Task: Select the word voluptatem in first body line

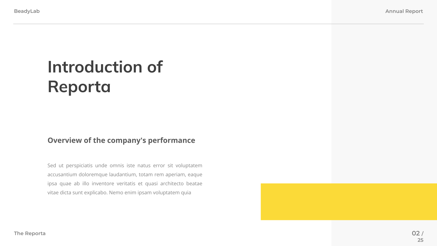Action: pyautogui.click(x=189, y=166)
